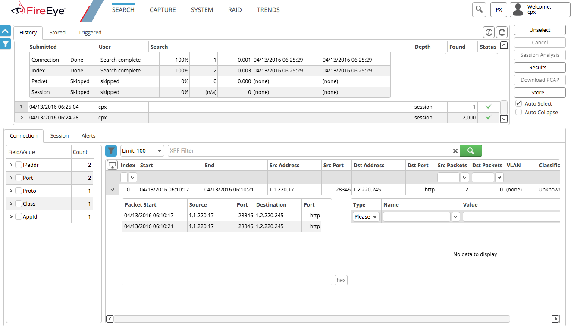
Task: Click the Name filter input field
Action: click(x=417, y=217)
